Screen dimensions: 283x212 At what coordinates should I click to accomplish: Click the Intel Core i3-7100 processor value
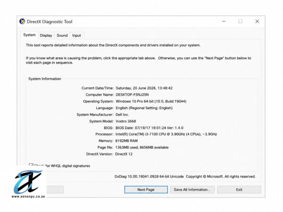[166, 134]
